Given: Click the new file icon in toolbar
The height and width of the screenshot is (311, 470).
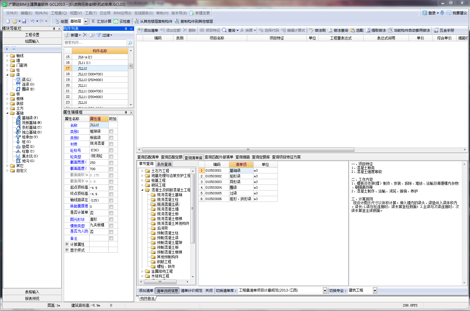Looking at the screenshot, I should [8, 21].
